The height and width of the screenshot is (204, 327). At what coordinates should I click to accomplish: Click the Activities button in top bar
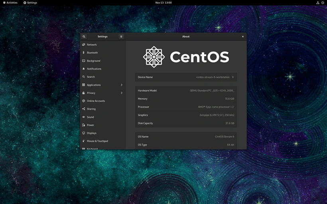(10, 3)
